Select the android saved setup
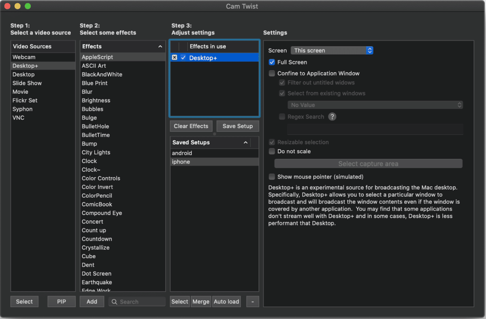The image size is (486, 319). (182, 153)
